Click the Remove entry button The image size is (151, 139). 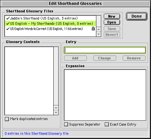click(134, 58)
